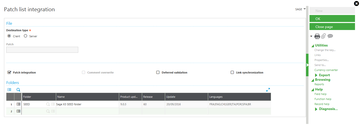Expand the Folders grid to full screen

[x=268, y=90]
